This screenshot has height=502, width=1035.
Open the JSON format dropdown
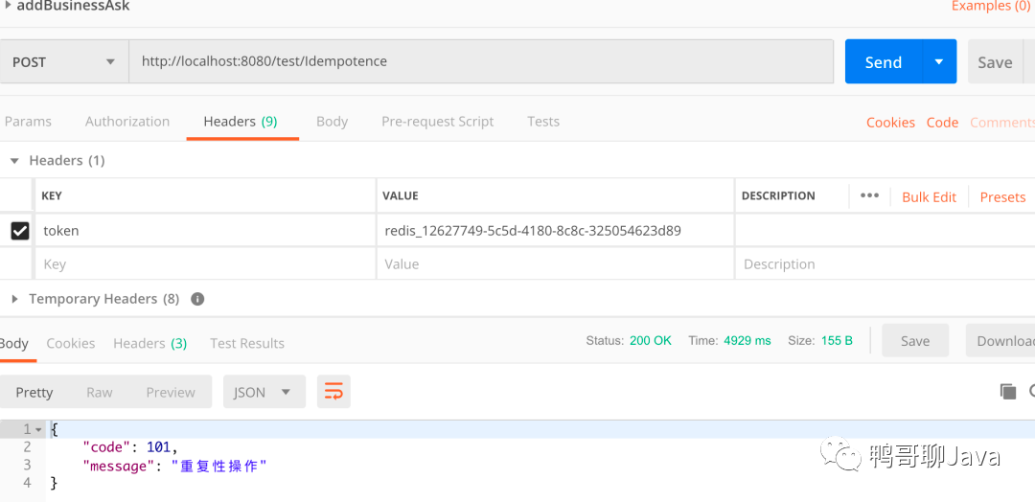click(264, 392)
